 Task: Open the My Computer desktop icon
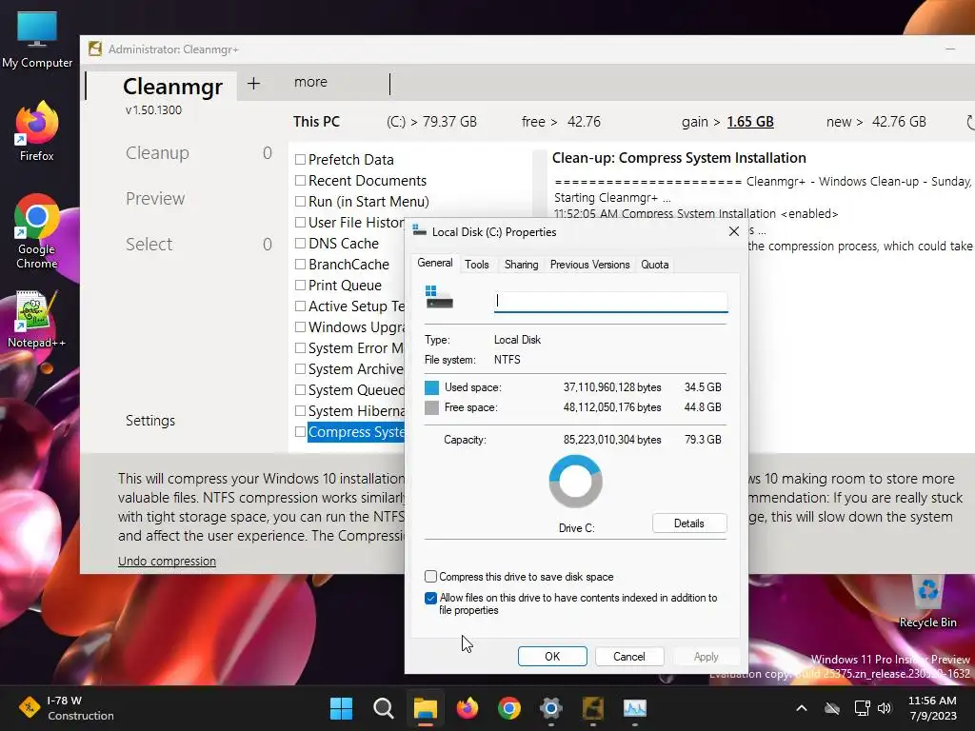point(37,39)
